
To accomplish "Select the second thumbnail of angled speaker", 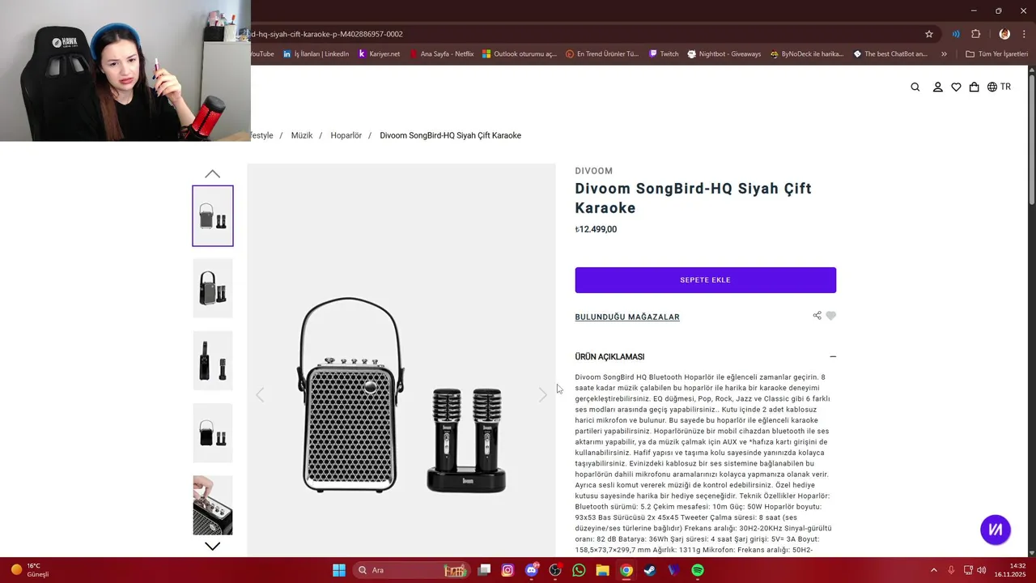I will [213, 288].
